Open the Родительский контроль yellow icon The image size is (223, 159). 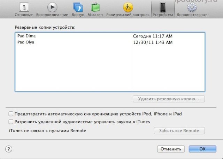(x=128, y=7)
